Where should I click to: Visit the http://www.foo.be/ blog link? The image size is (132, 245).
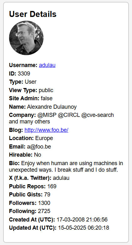pos(46,130)
